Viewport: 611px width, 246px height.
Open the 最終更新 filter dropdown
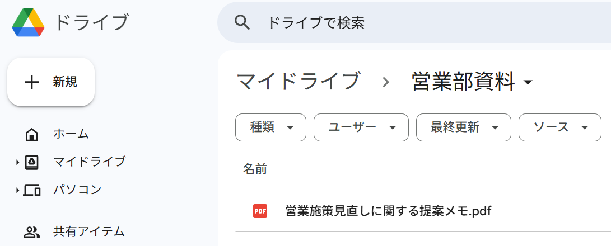click(463, 127)
